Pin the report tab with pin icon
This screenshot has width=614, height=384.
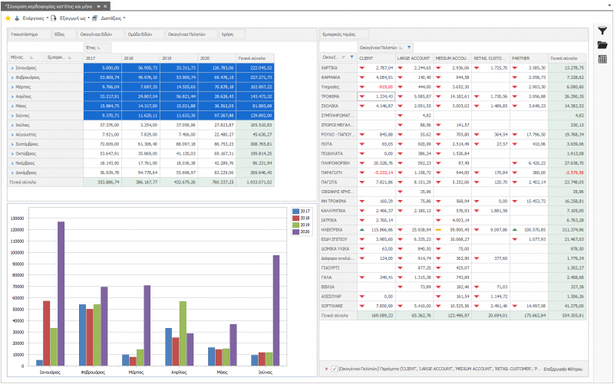pyautogui.click(x=99, y=6)
